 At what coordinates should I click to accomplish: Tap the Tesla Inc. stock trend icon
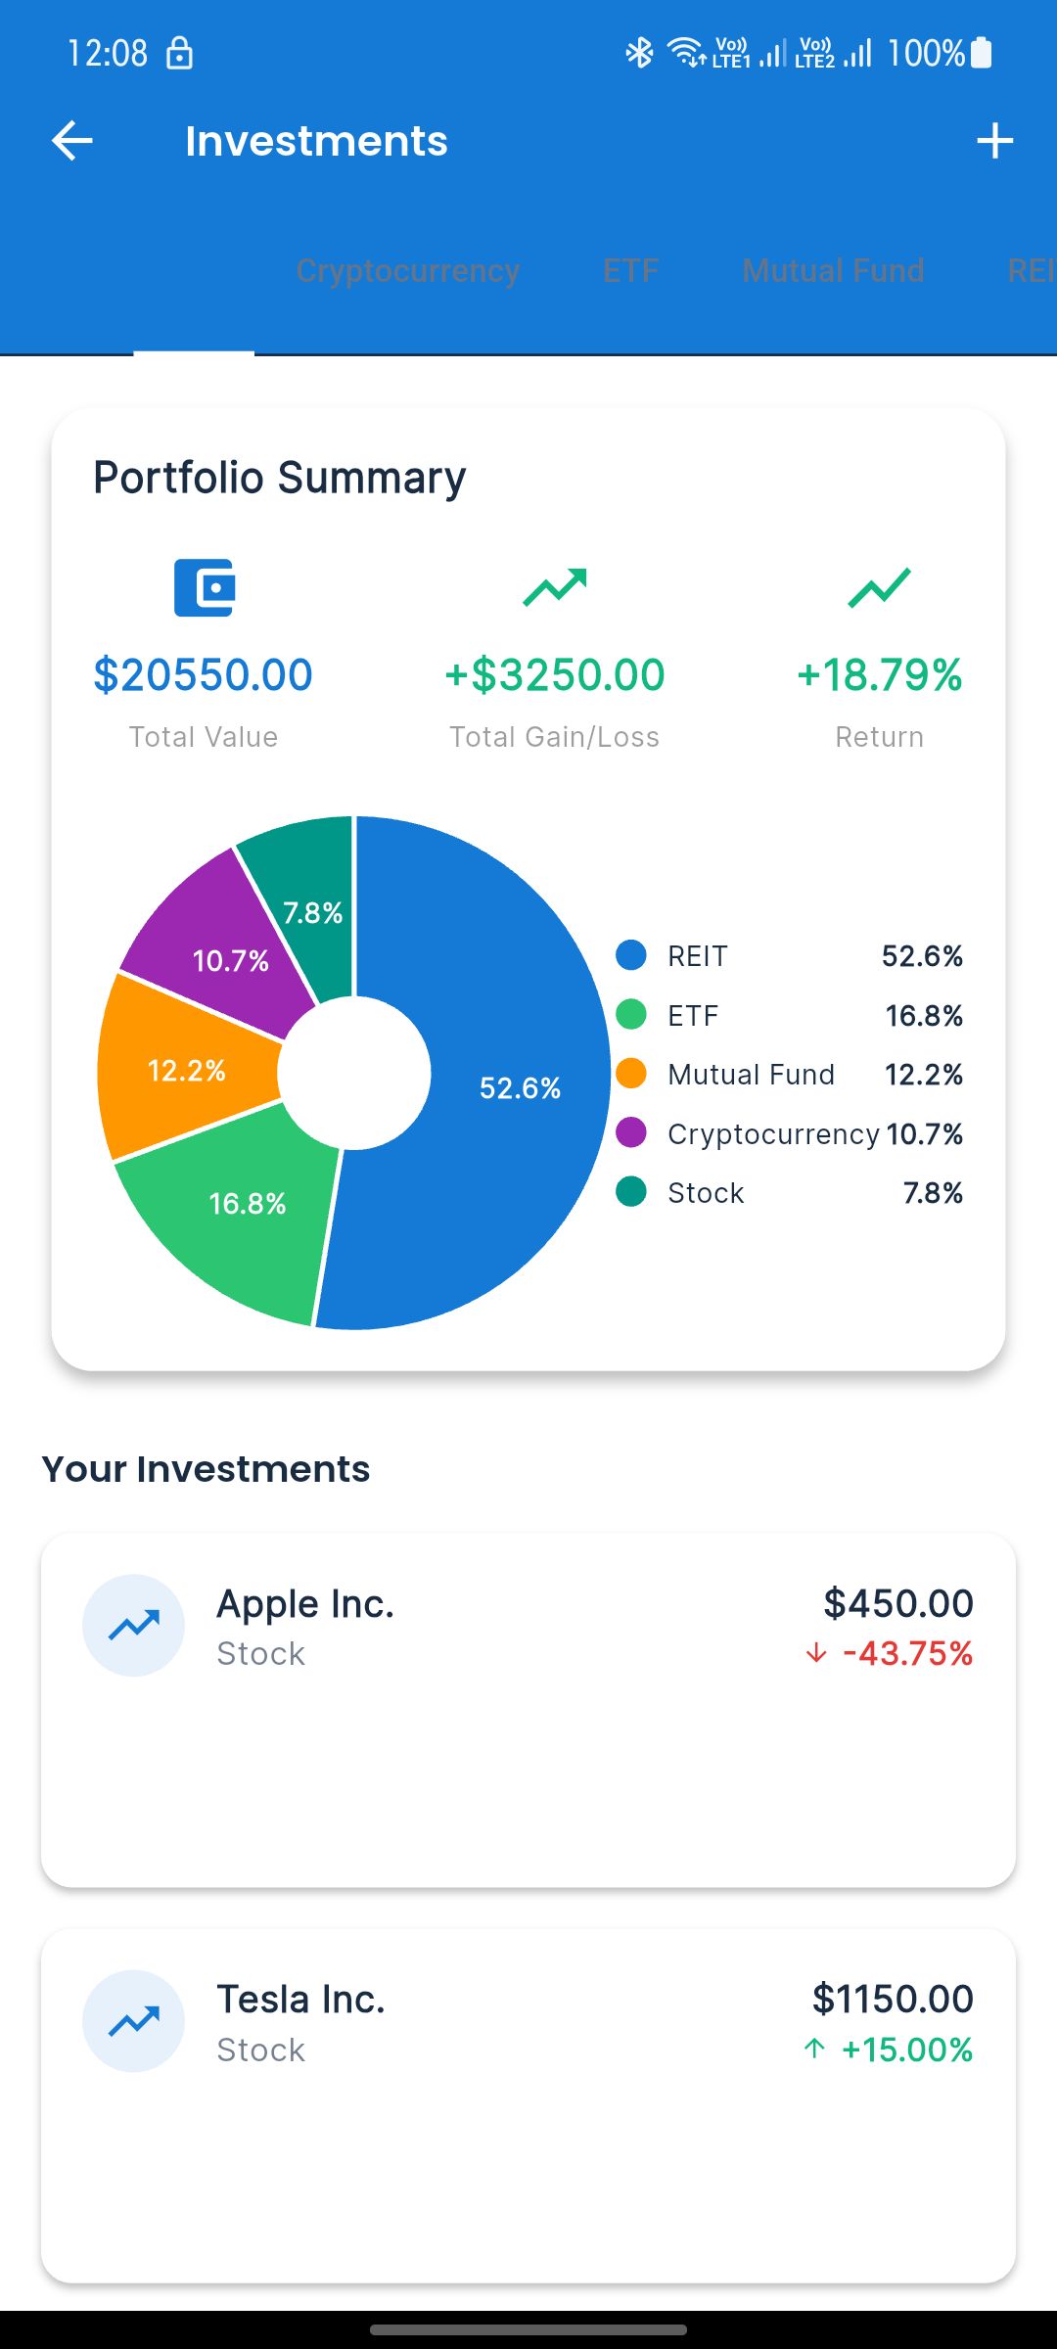[134, 2021]
